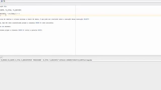Click the leftmost toolbar icon at window top
Image resolution: width=161 pixels, height=90 pixels.
point(2,1)
